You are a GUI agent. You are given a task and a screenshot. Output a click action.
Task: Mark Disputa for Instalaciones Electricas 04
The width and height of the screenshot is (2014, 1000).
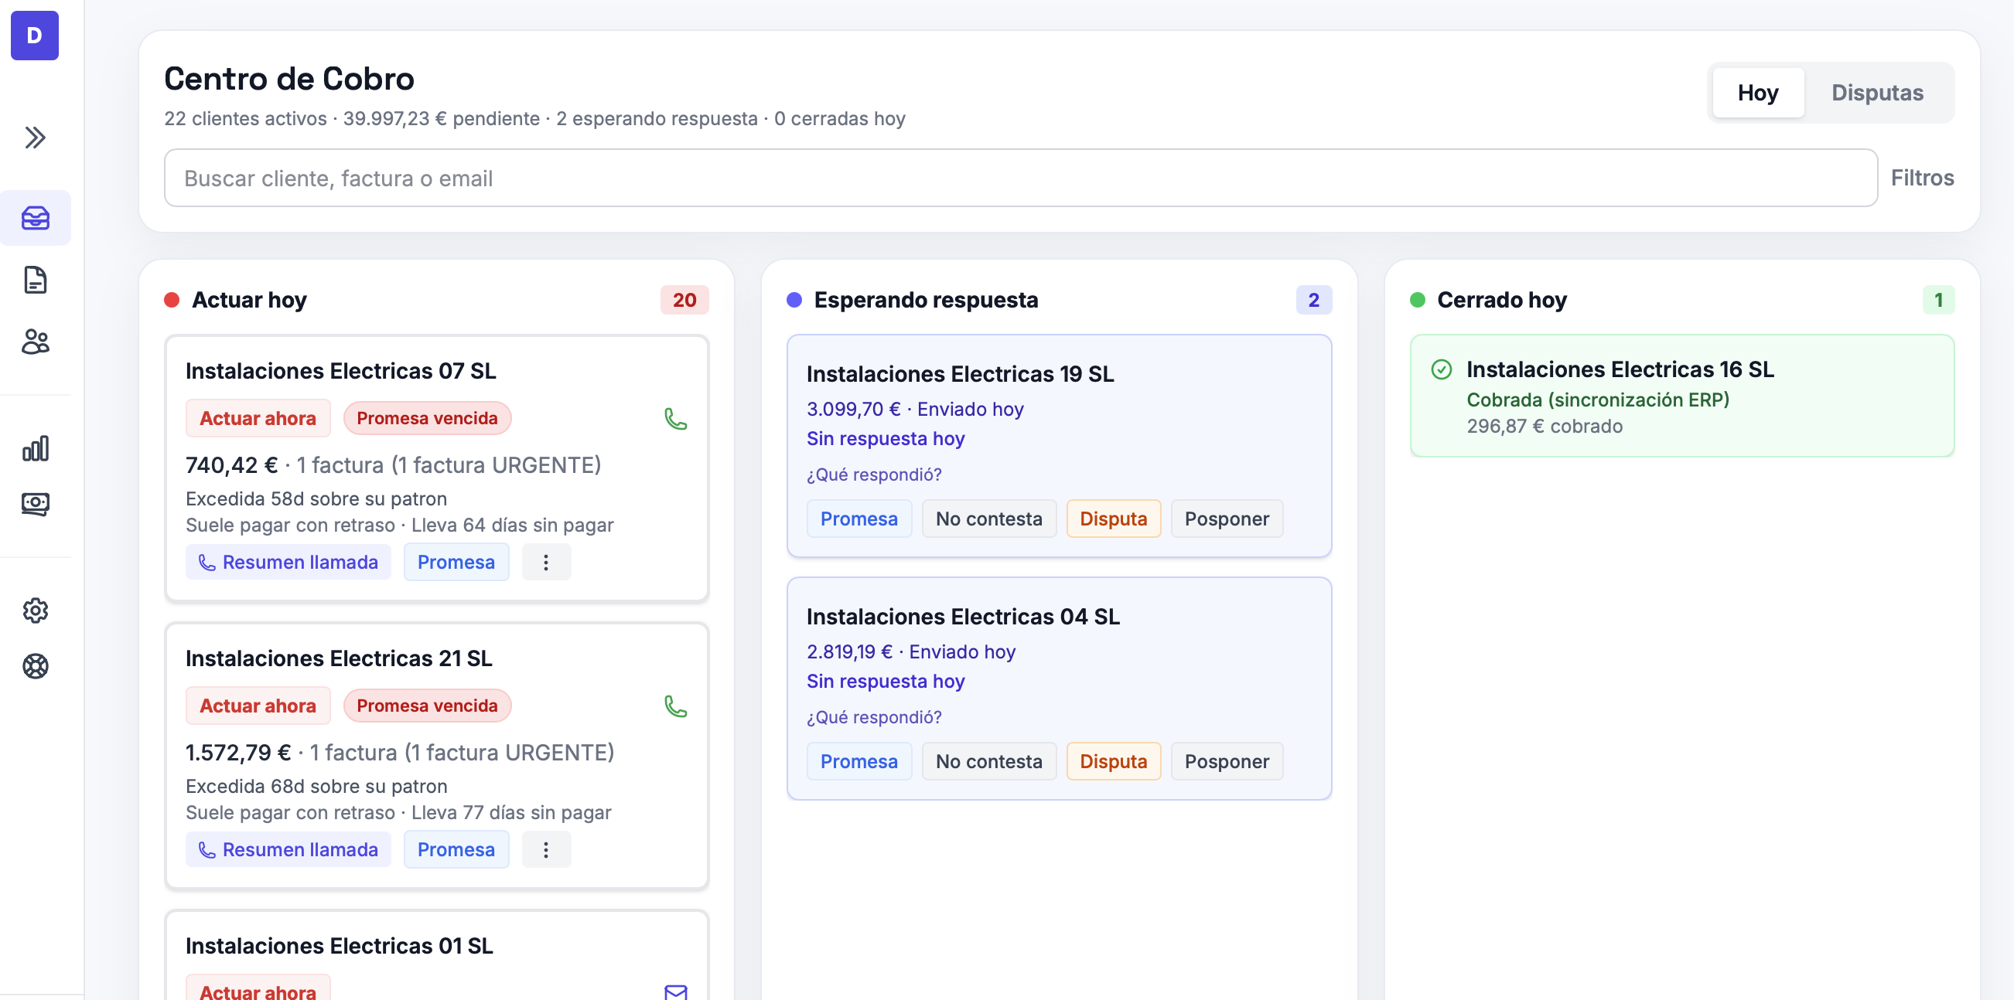coord(1113,761)
